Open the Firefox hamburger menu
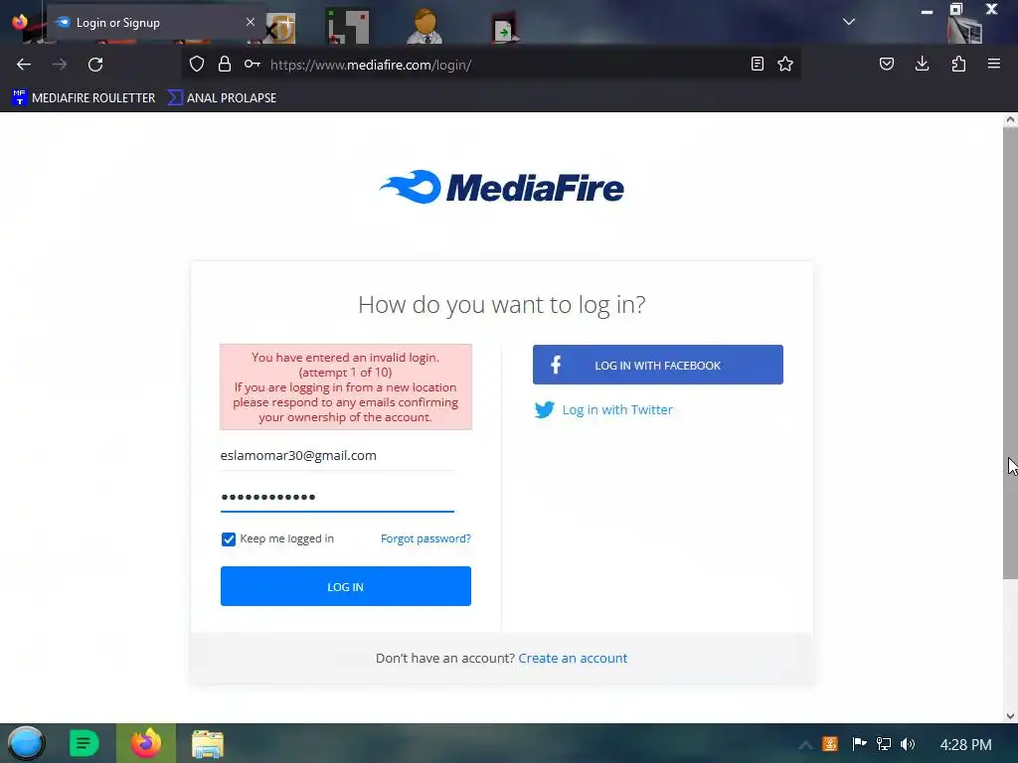1018x763 pixels. (994, 64)
